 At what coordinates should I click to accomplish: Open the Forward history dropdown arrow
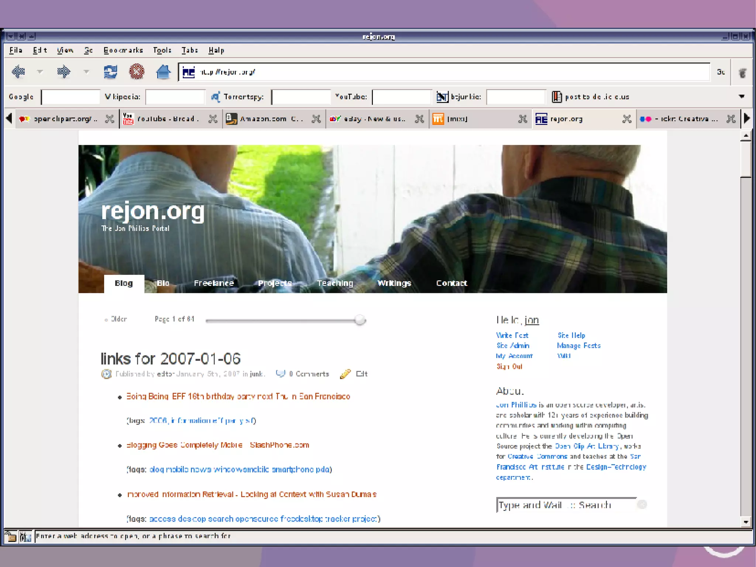(86, 72)
